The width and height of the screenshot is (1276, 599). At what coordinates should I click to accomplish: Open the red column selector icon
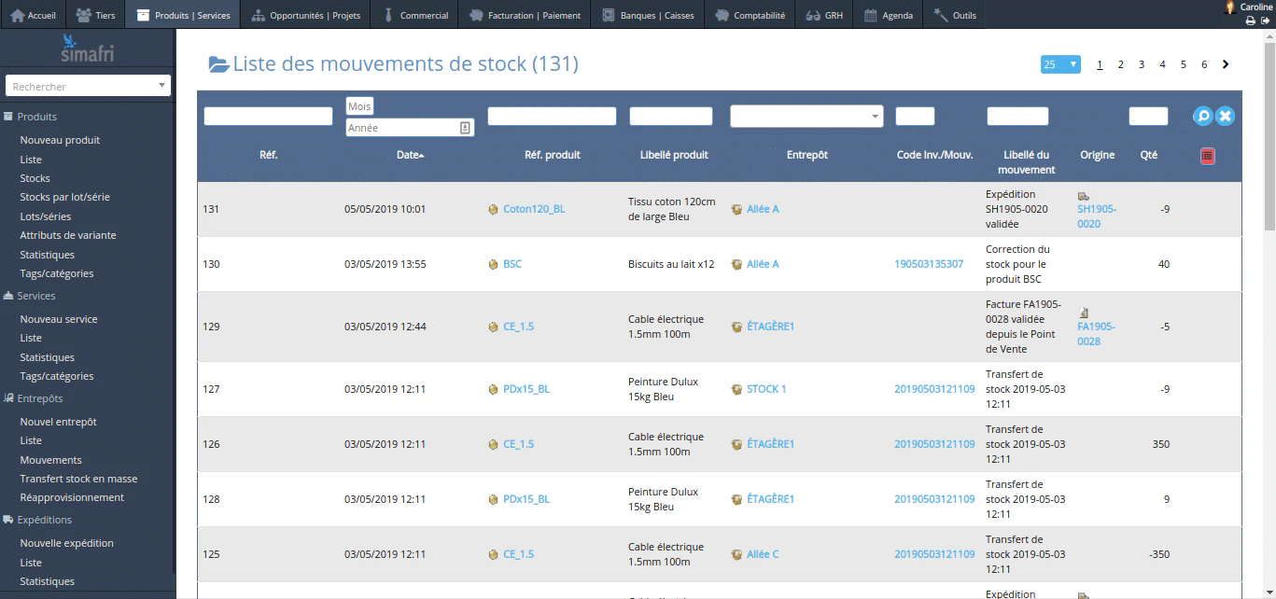click(x=1207, y=156)
